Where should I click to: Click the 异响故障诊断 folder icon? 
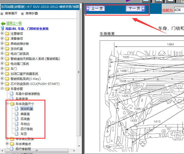pos(7,43)
